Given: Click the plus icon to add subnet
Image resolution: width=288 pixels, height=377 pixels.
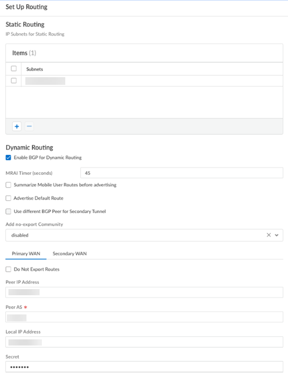Looking at the screenshot, I should pos(17,126).
